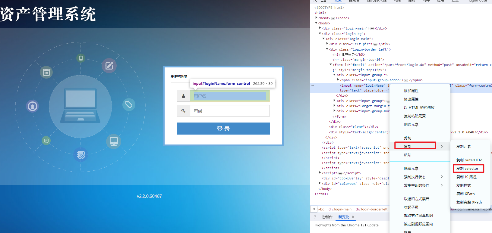Collapse the body element node
Image resolution: width=492 pixels, height=233 pixels.
point(316,23)
